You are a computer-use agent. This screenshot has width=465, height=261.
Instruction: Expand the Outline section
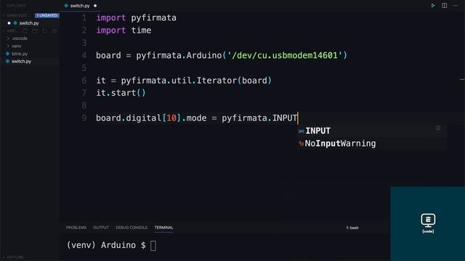(14, 257)
